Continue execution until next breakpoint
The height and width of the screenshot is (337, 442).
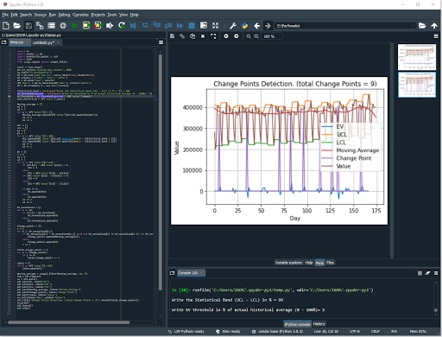pyautogui.click(x=180, y=26)
